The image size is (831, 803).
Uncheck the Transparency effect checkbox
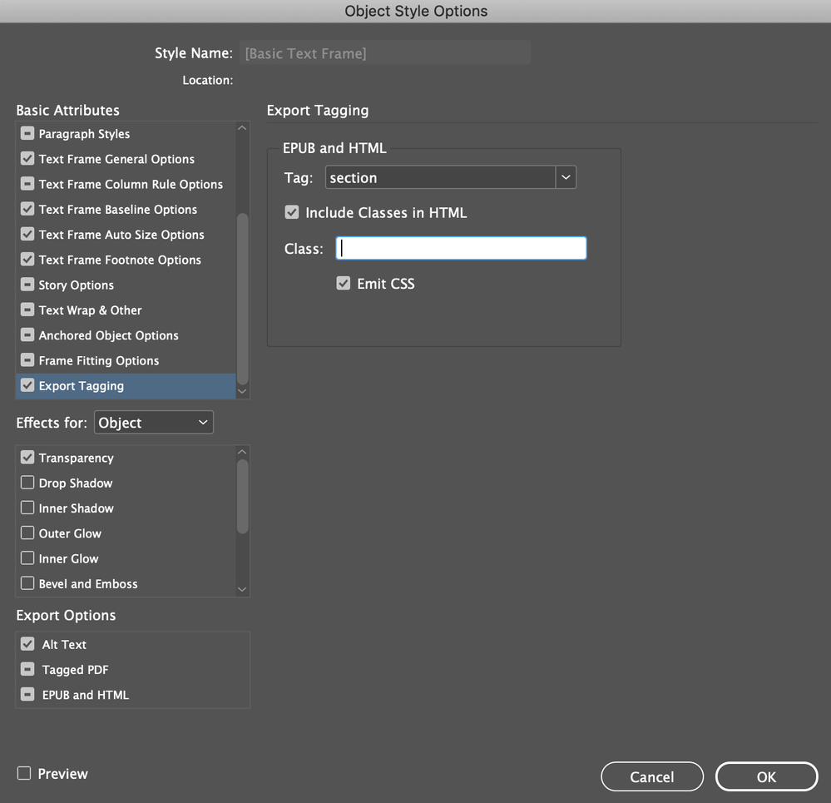tap(27, 458)
